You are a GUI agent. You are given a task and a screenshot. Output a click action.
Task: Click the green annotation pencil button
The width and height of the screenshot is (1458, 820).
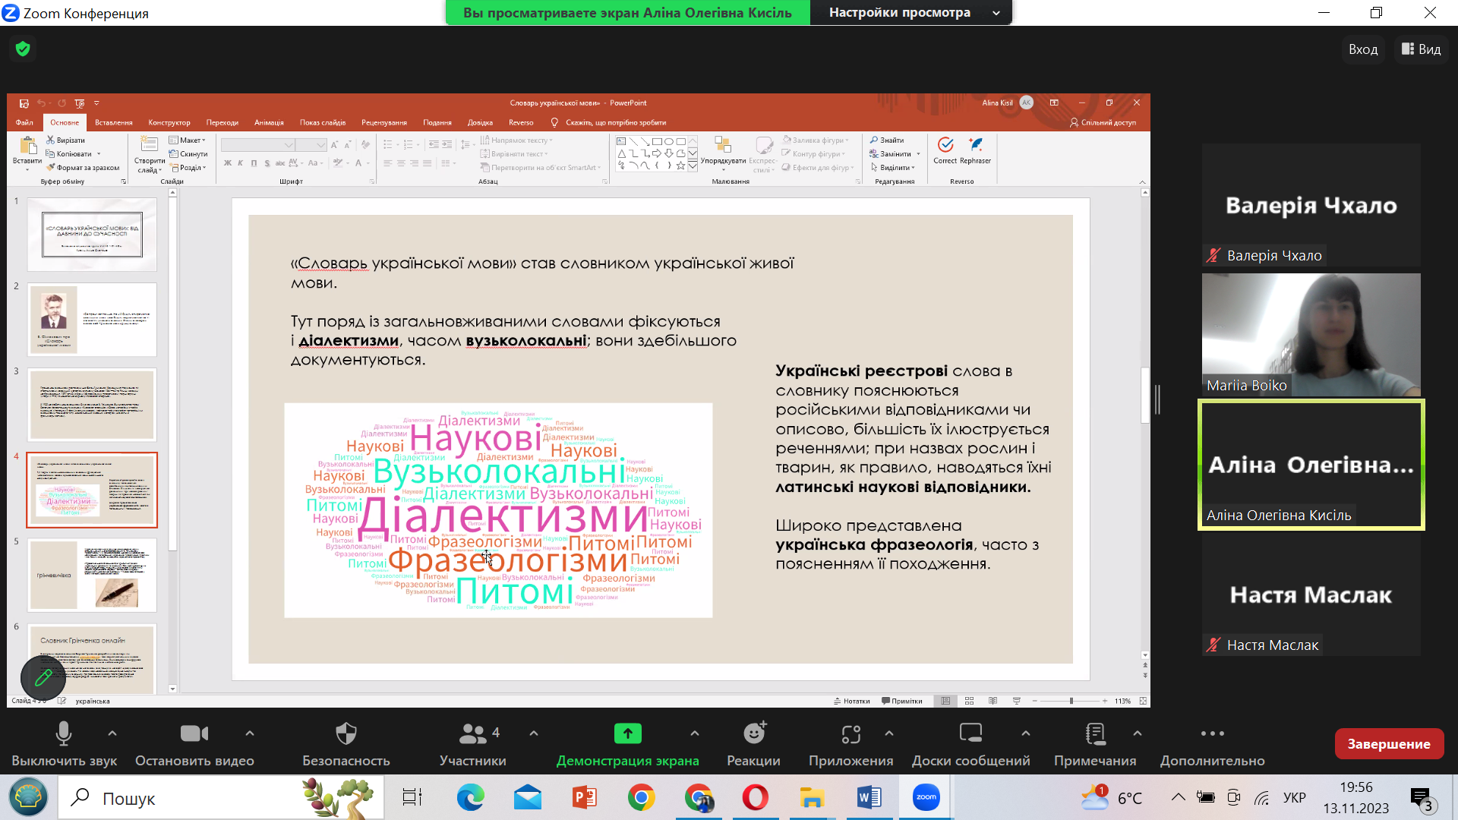pyautogui.click(x=43, y=678)
